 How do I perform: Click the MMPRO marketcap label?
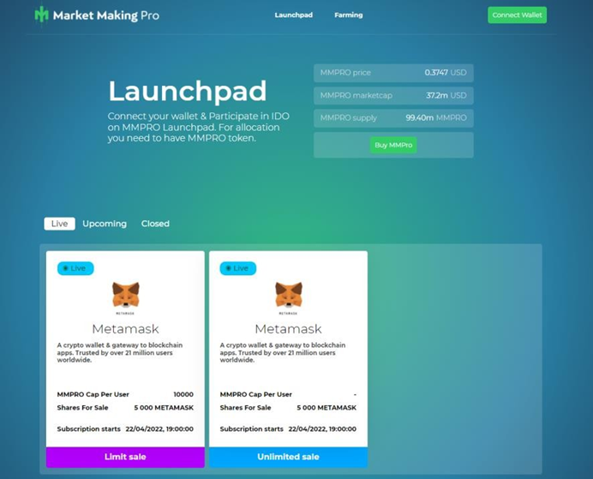[x=356, y=95]
